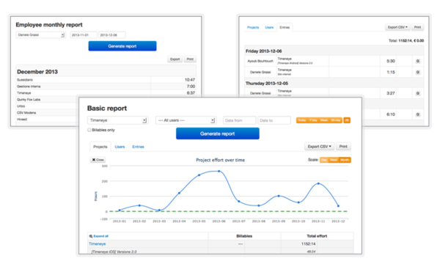Click the 2013-12 data point on chart

point(338,206)
